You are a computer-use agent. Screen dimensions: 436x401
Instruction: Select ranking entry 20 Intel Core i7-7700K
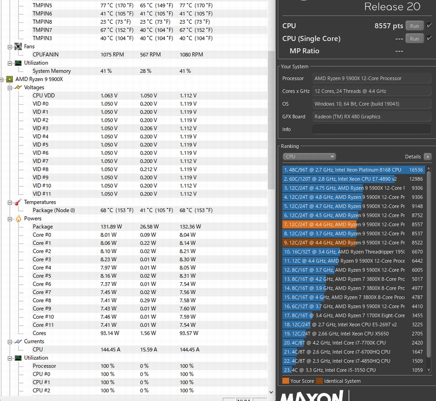pos(354,343)
